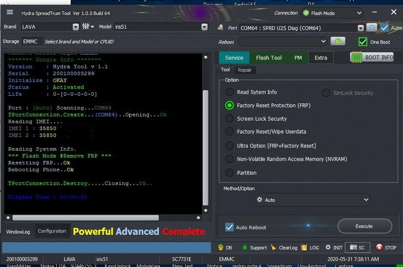
Task: Click scroll-down dot on log panel
Action: click(x=206, y=210)
